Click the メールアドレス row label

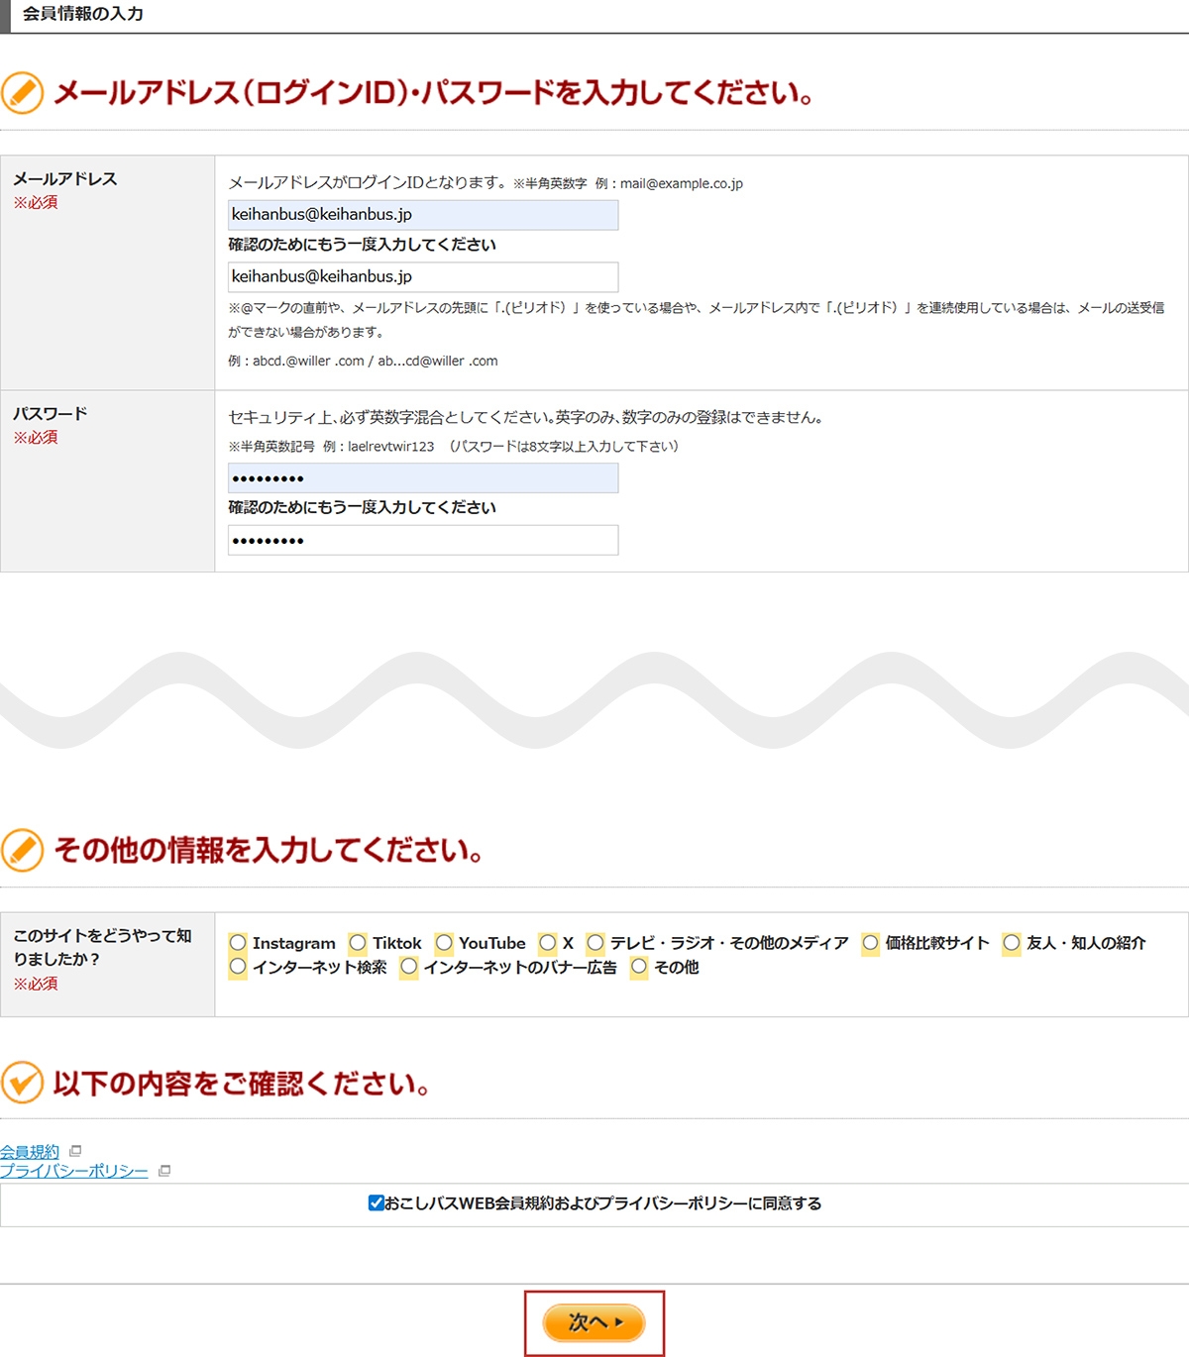click(x=65, y=179)
